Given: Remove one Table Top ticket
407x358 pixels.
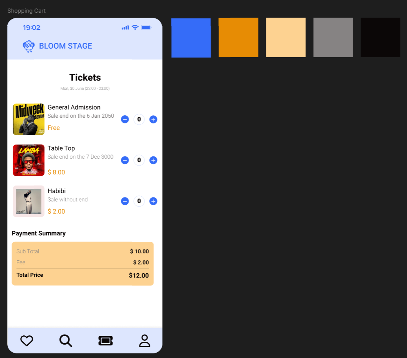Looking at the screenshot, I should (125, 160).
